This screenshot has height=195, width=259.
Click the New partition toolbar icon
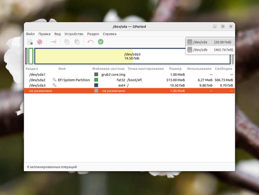click(30, 42)
